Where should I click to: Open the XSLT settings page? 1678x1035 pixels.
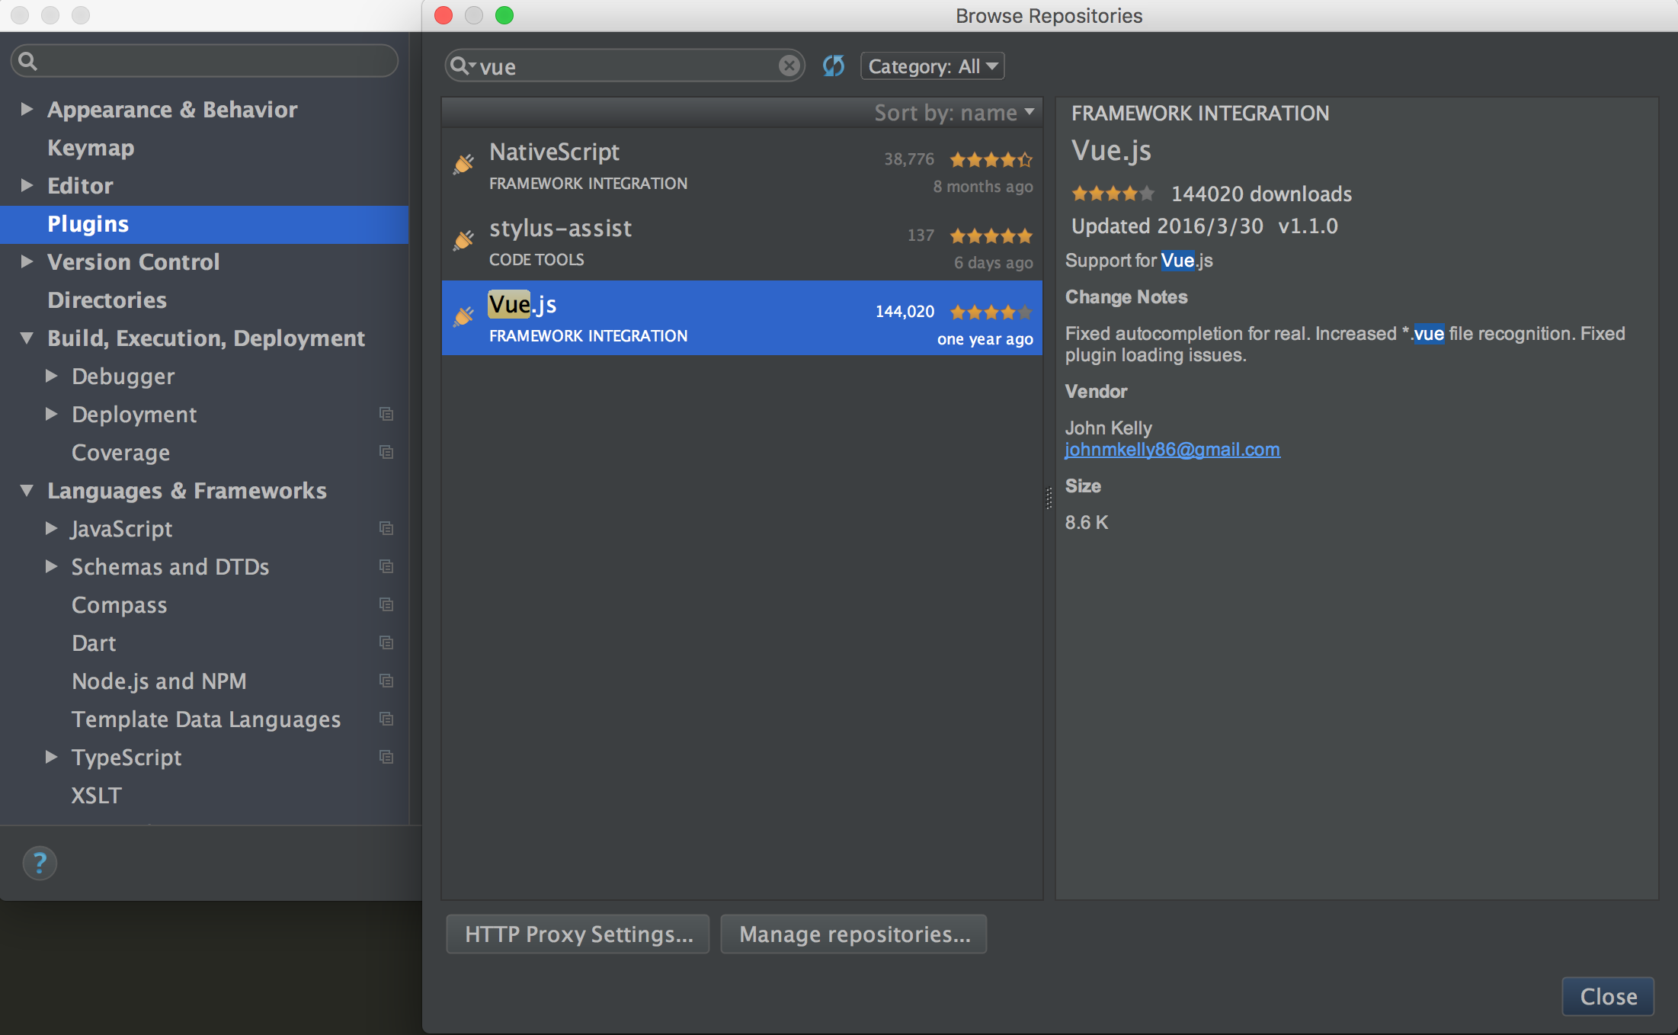pos(204,796)
